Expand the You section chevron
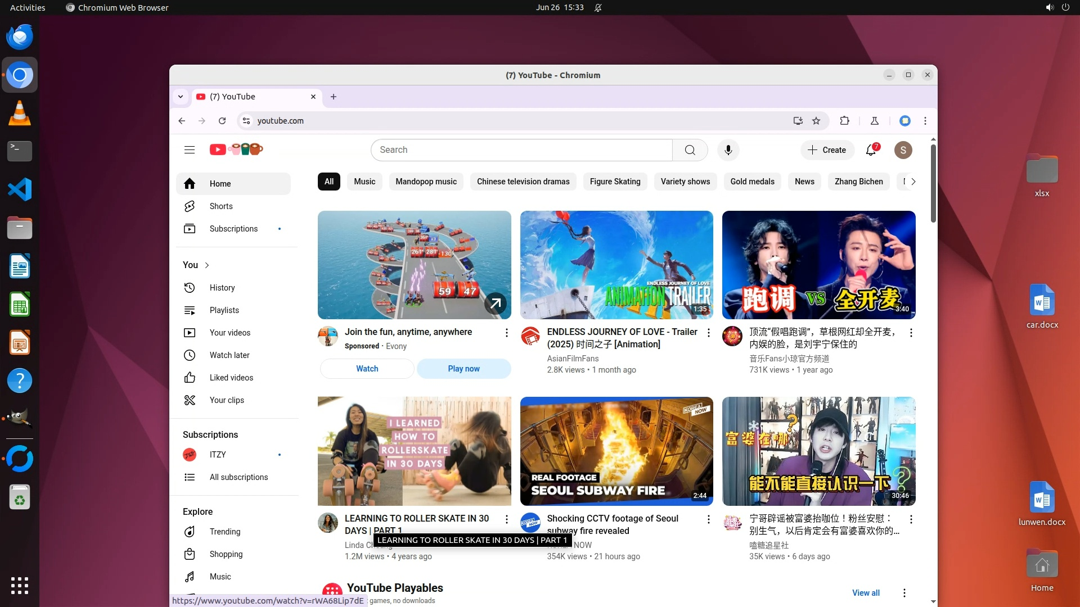Image resolution: width=1080 pixels, height=607 pixels. pyautogui.click(x=207, y=265)
